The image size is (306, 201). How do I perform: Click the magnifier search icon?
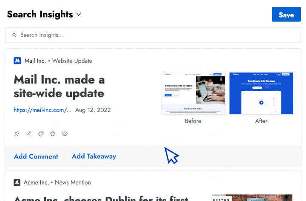(x=14, y=35)
